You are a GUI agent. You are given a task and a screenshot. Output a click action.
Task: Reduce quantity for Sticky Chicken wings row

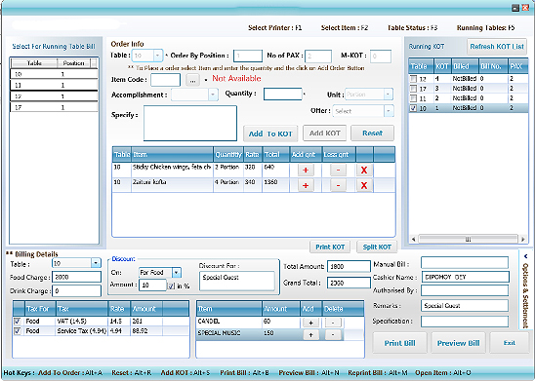point(338,170)
